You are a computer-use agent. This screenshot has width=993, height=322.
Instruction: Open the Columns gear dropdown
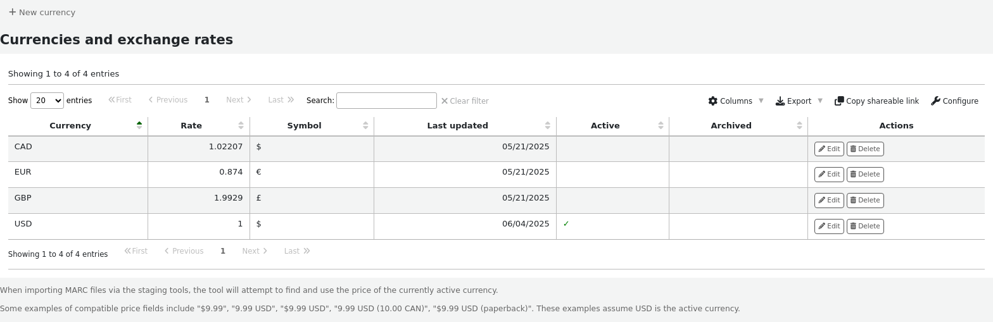[735, 101]
